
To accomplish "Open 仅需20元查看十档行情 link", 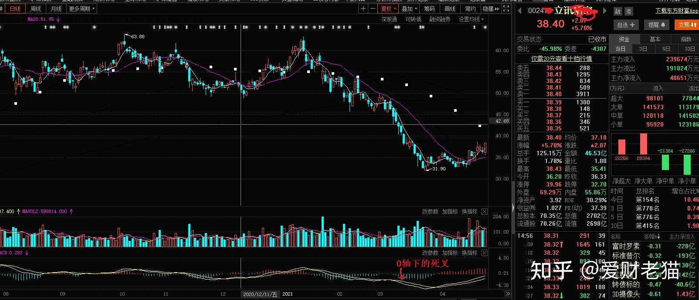I will [x=561, y=59].
